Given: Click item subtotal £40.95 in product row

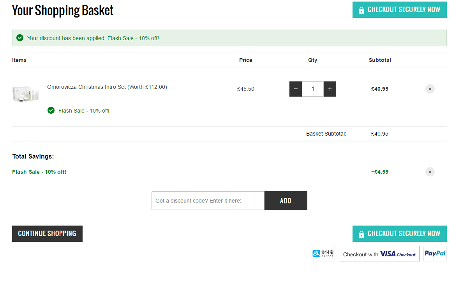Looking at the screenshot, I should click(380, 89).
